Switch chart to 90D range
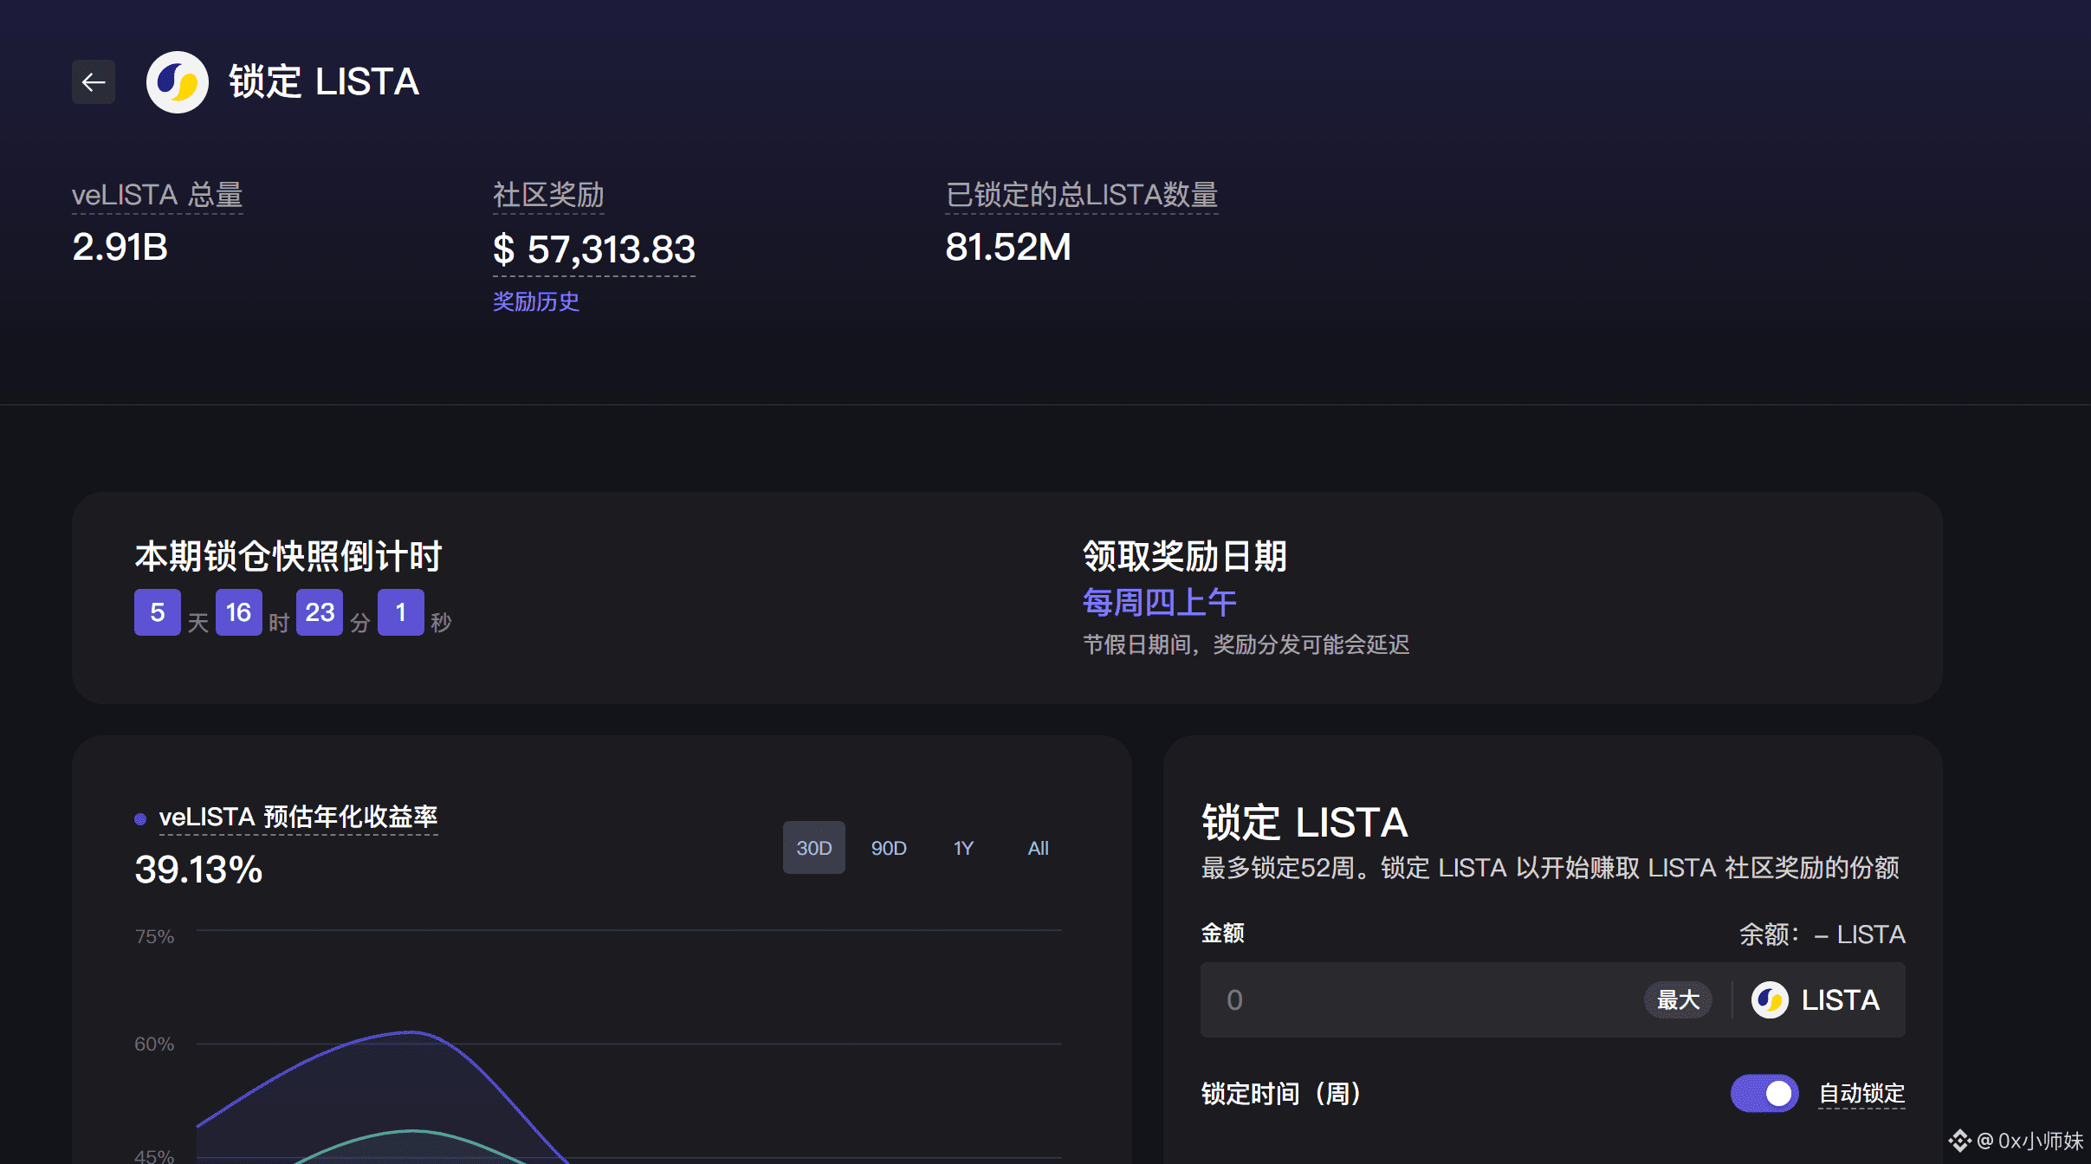 coord(889,848)
